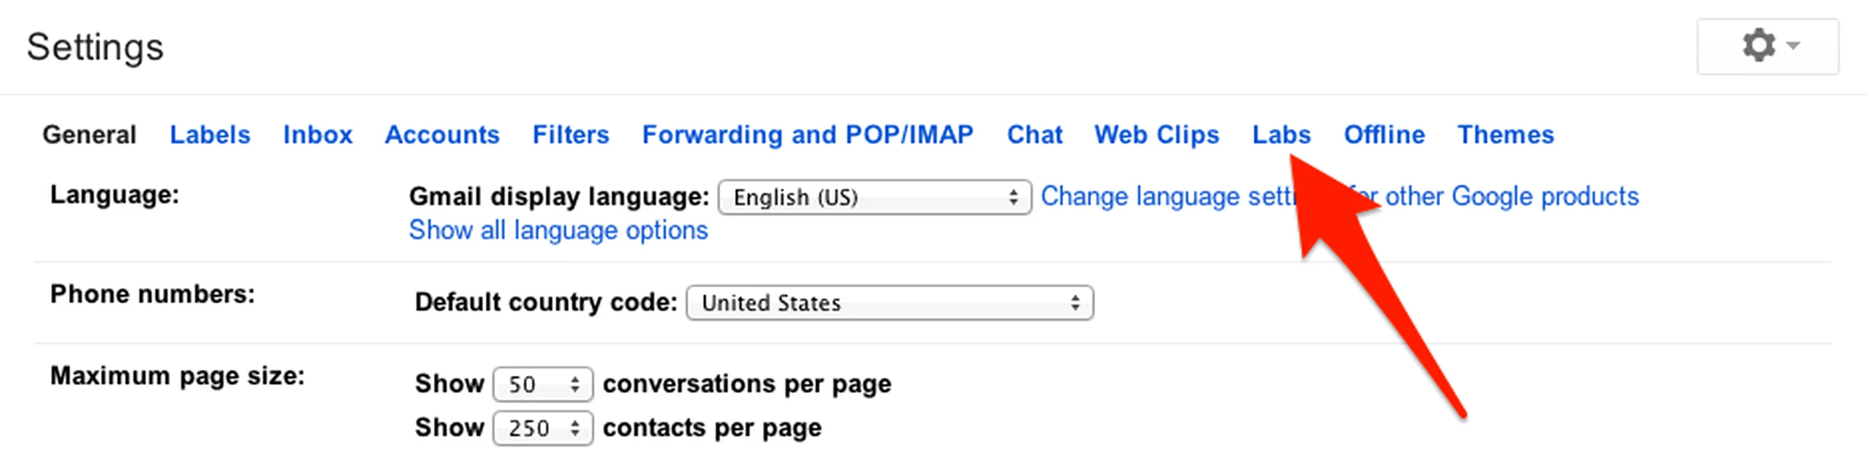The width and height of the screenshot is (1868, 464).
Task: Expand the Default country code dropdown
Action: pos(889,302)
